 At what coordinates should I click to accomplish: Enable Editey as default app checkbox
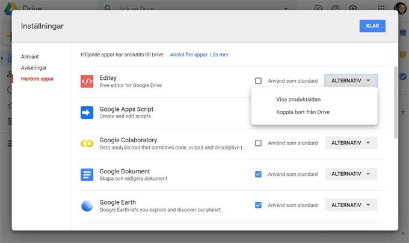coord(258,81)
